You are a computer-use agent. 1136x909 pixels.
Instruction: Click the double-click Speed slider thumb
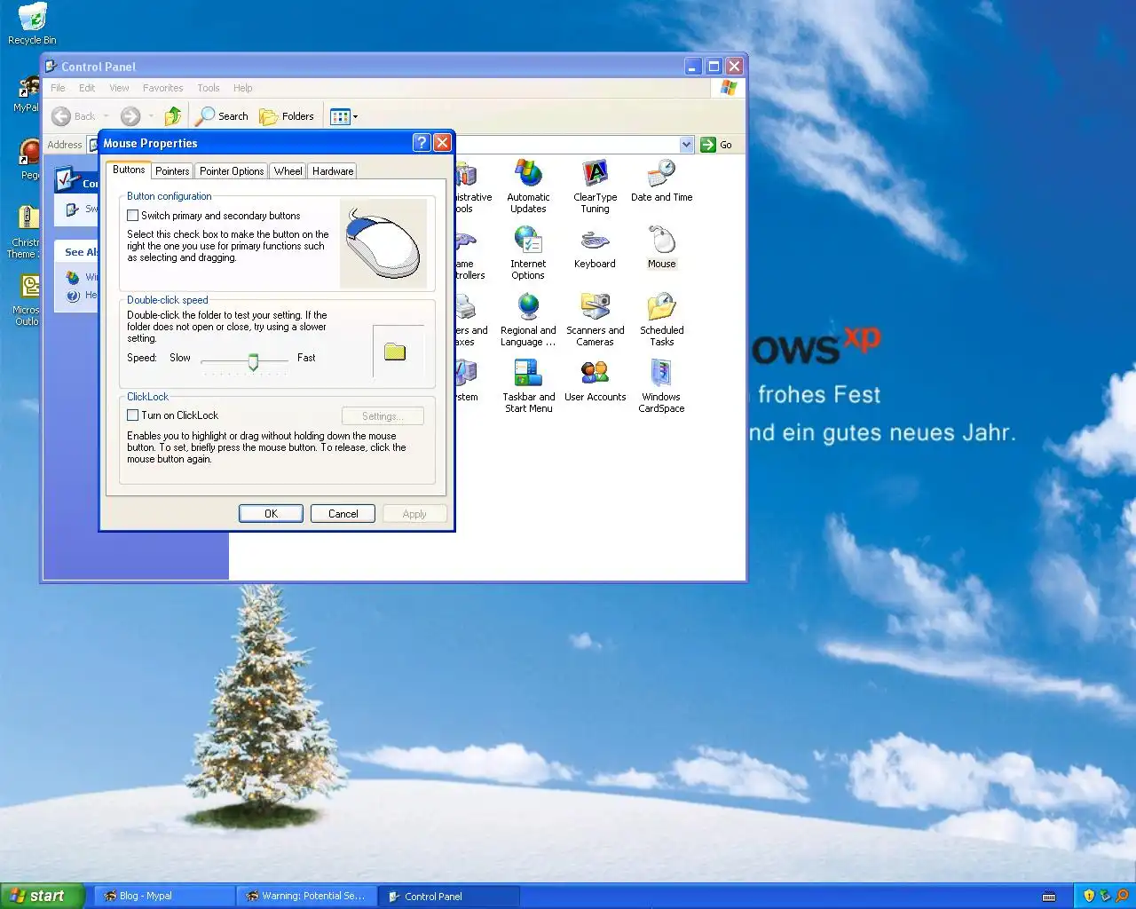[253, 361]
